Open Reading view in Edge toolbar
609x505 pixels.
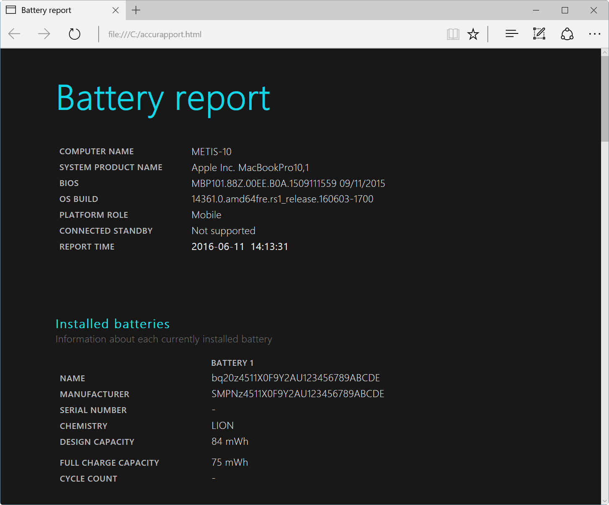(453, 34)
